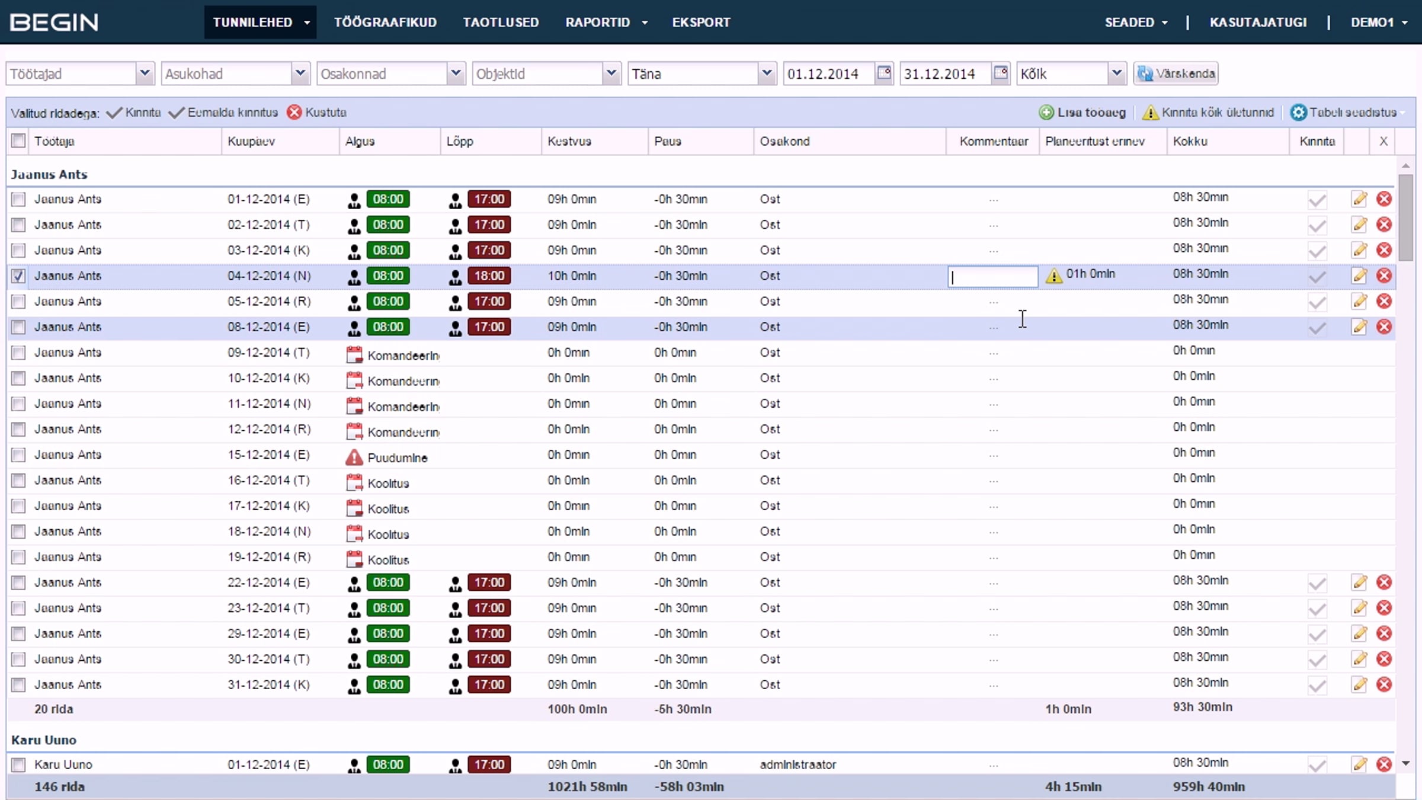Click red Kustuta delete icon in toolbar
Screen dimensions: 1422x800
tap(294, 112)
